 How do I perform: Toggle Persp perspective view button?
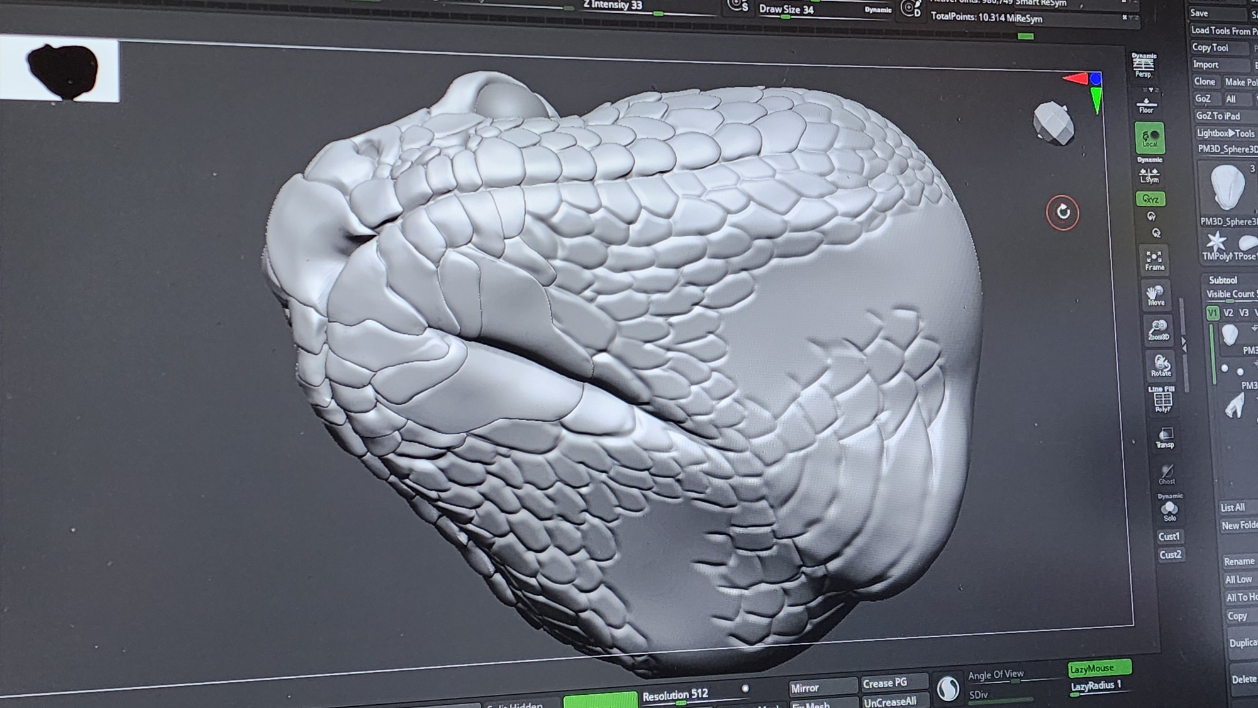coord(1143,65)
